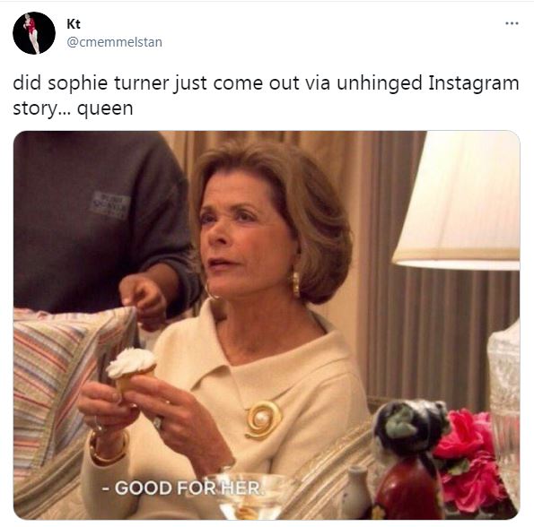Viewport: 534px width, 527px height.
Task: Click the word "queen" in the tweet
Action: (105, 109)
